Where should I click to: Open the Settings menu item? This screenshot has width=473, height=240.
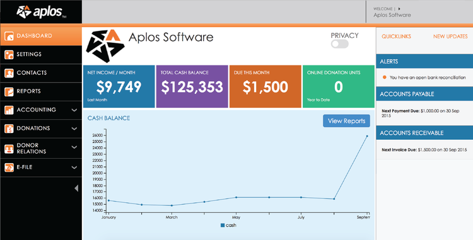pyautogui.click(x=41, y=55)
